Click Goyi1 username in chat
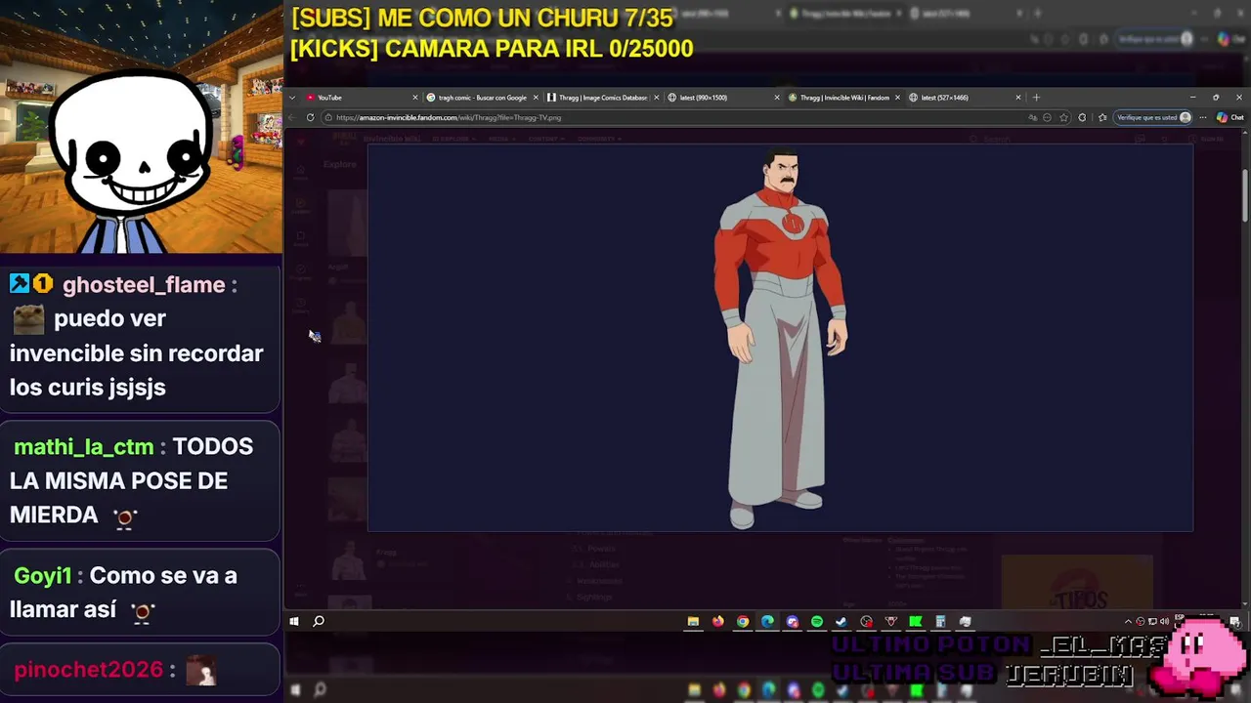Screen dimensions: 1251x703 (x=43, y=576)
